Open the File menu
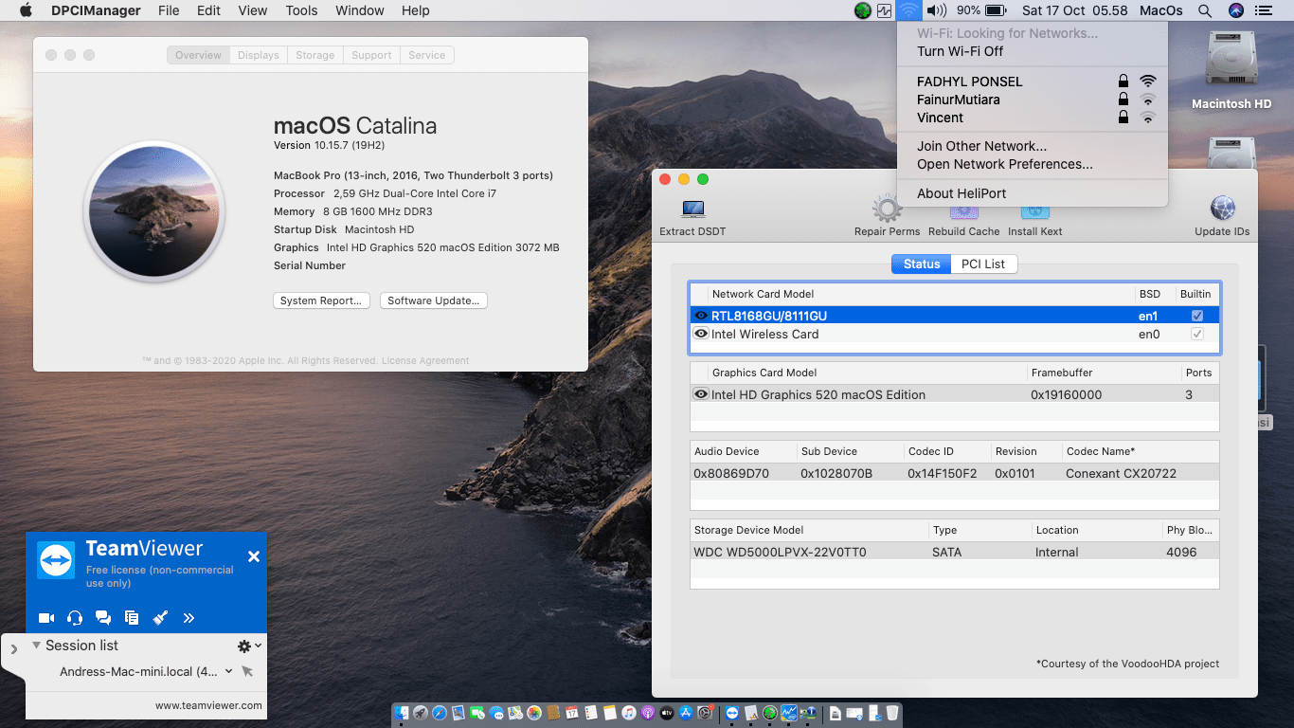This screenshot has height=728, width=1294. tap(169, 10)
